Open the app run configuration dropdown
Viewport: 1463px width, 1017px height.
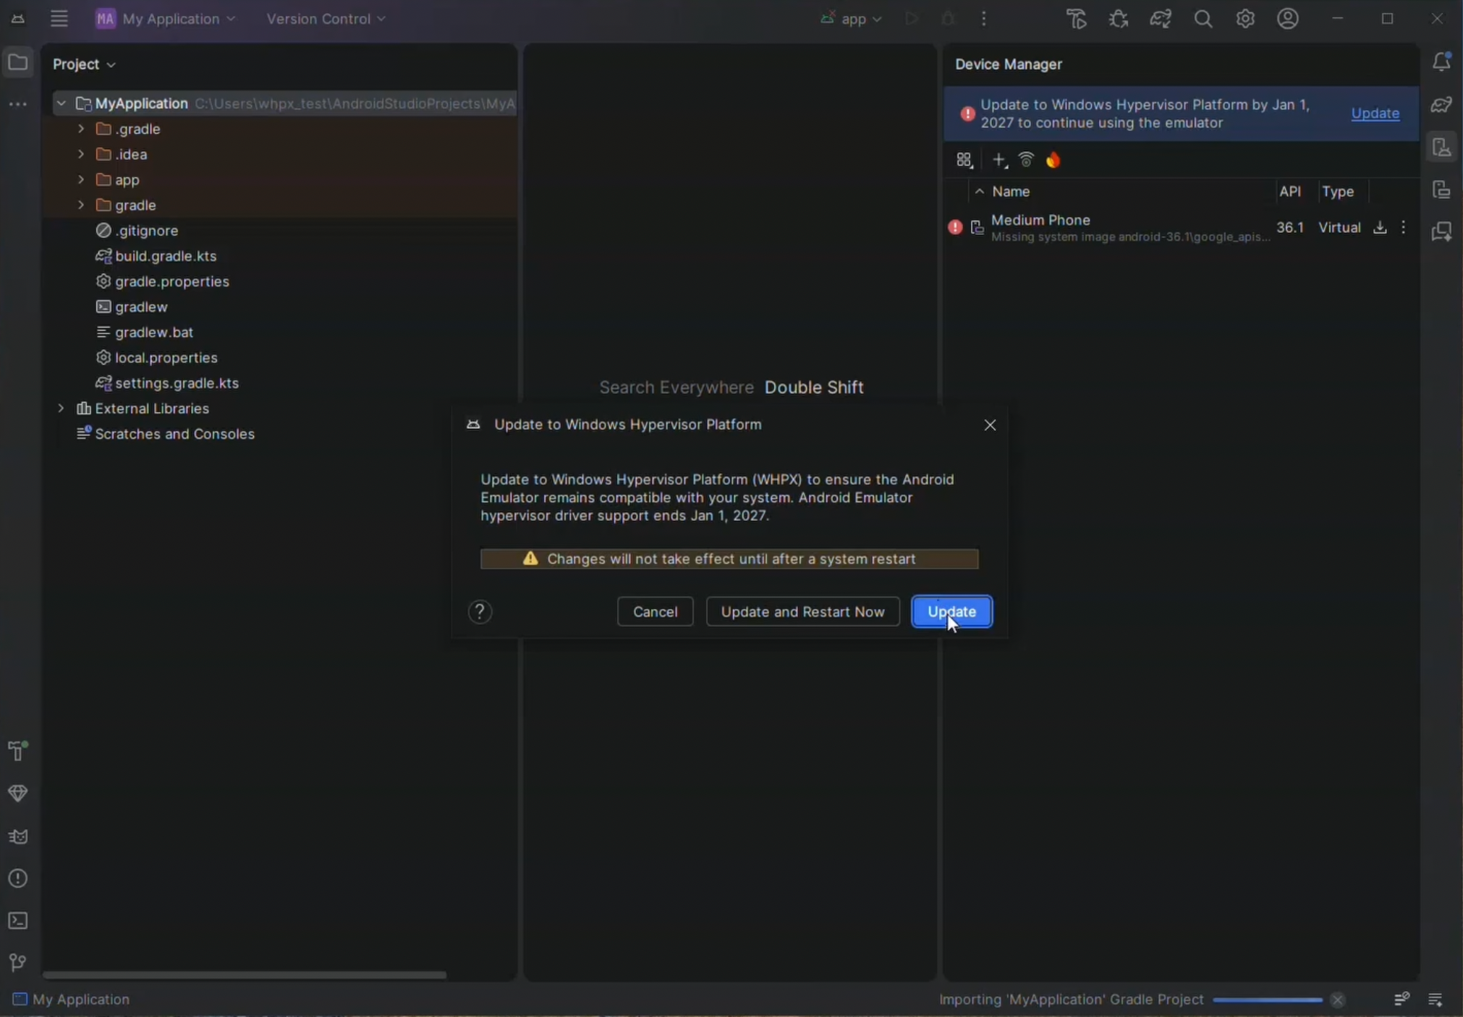(851, 19)
